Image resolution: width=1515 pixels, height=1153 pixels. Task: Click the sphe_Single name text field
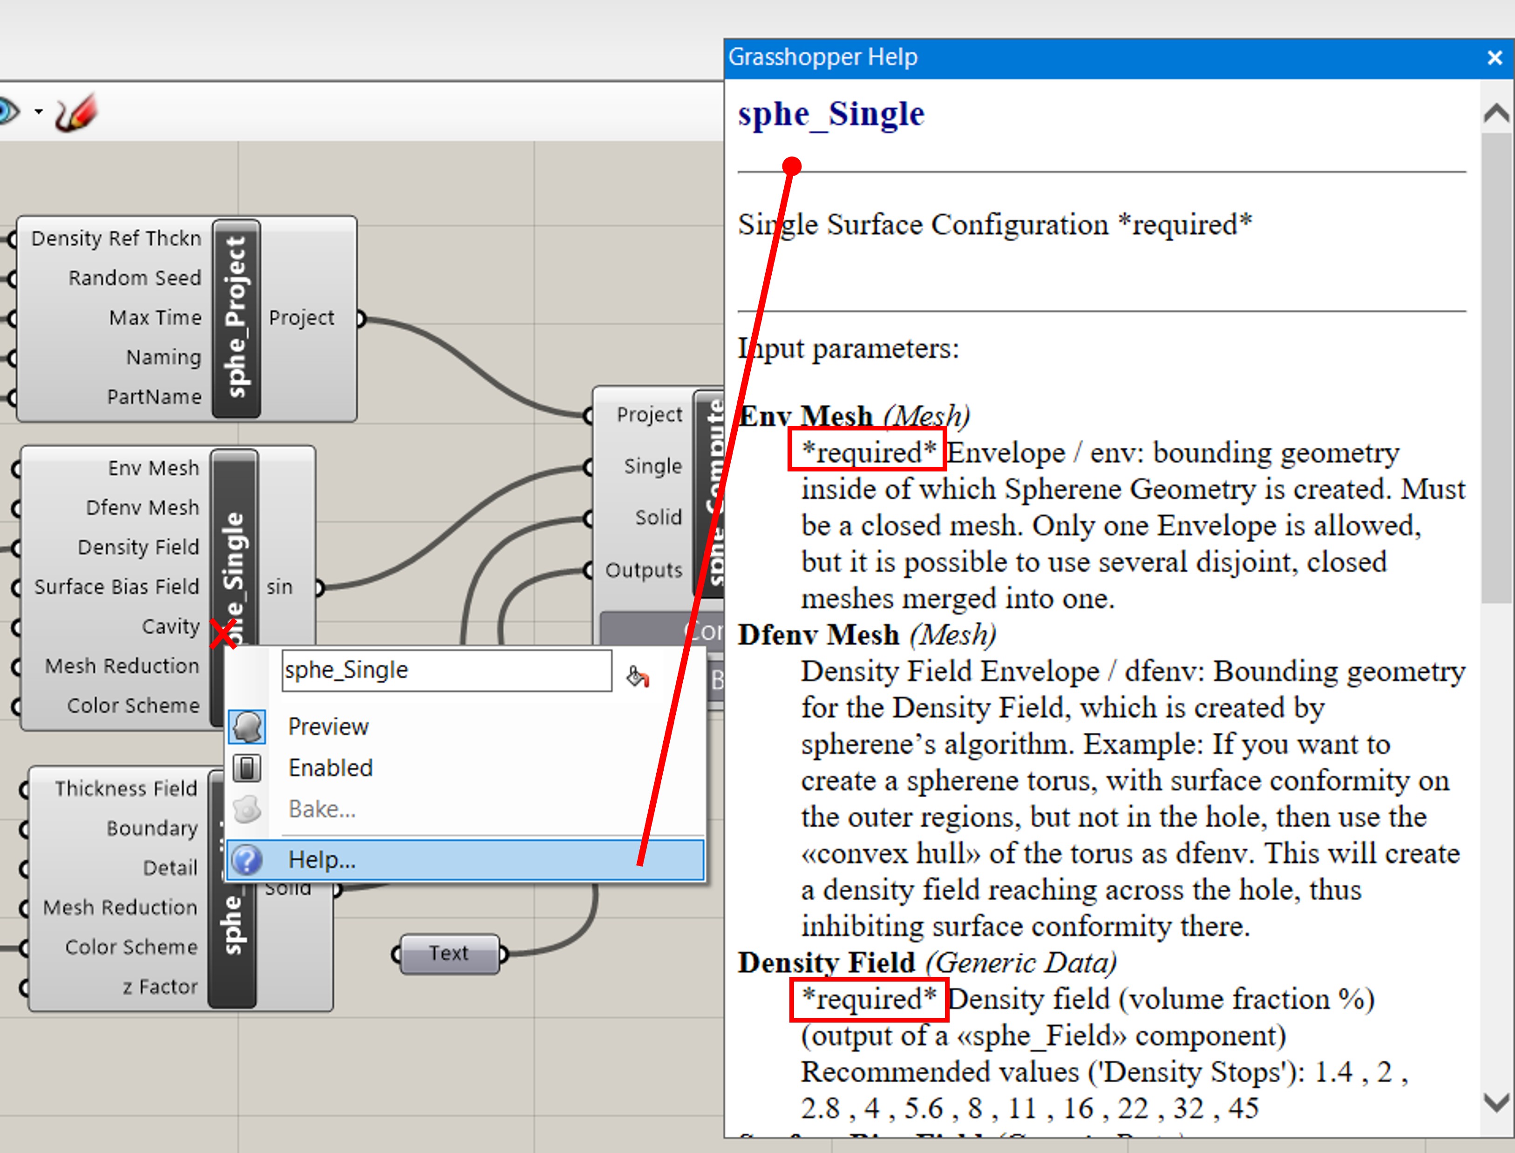click(446, 670)
